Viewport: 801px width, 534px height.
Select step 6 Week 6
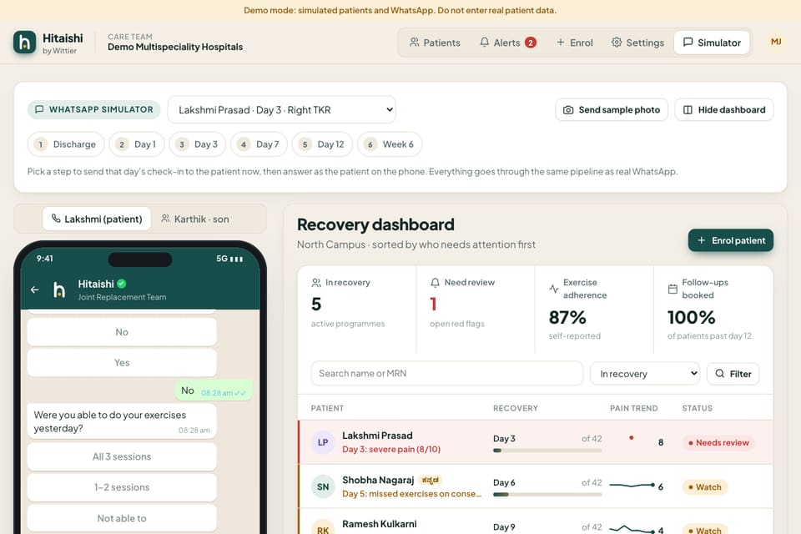click(x=390, y=144)
